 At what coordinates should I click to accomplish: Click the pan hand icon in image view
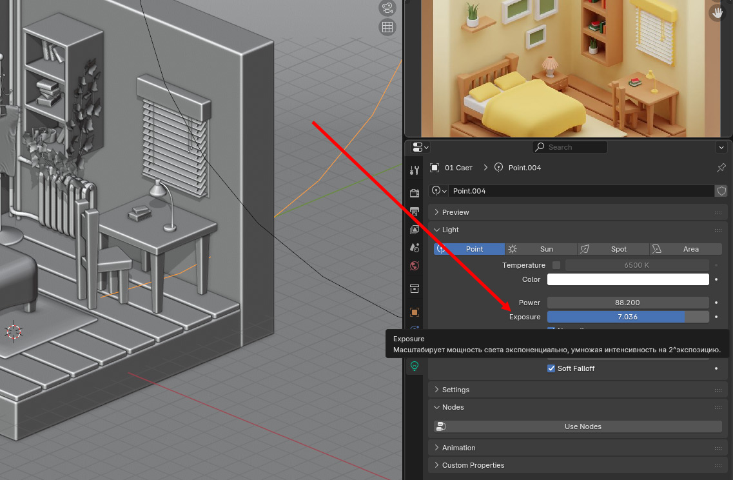click(x=716, y=12)
